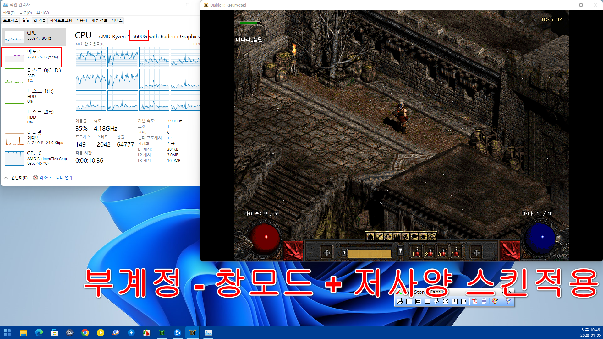
Task: Click the right skill-point plus button on panel
Action: [476, 253]
